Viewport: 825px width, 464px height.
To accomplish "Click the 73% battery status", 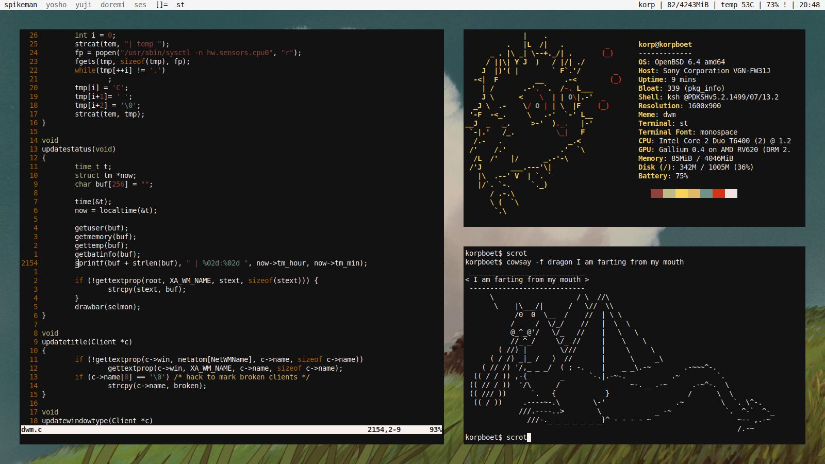I will [772, 5].
